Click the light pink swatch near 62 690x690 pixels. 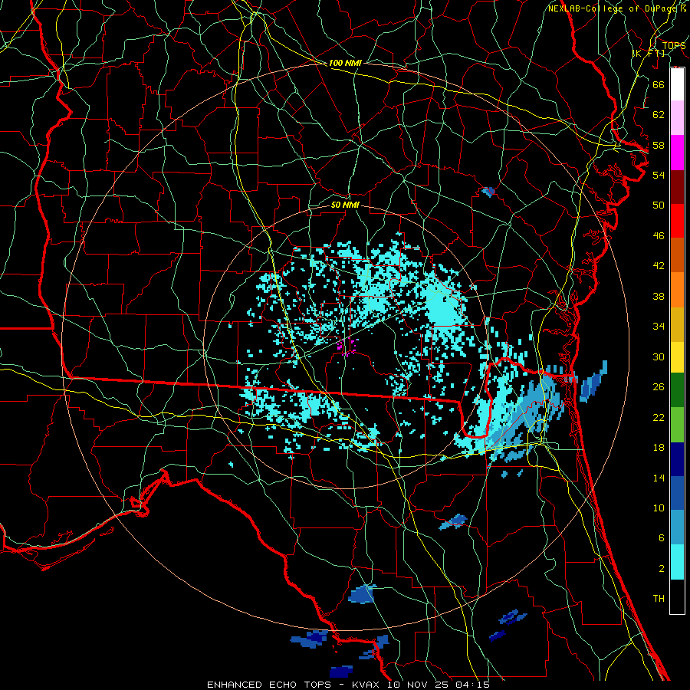(677, 118)
